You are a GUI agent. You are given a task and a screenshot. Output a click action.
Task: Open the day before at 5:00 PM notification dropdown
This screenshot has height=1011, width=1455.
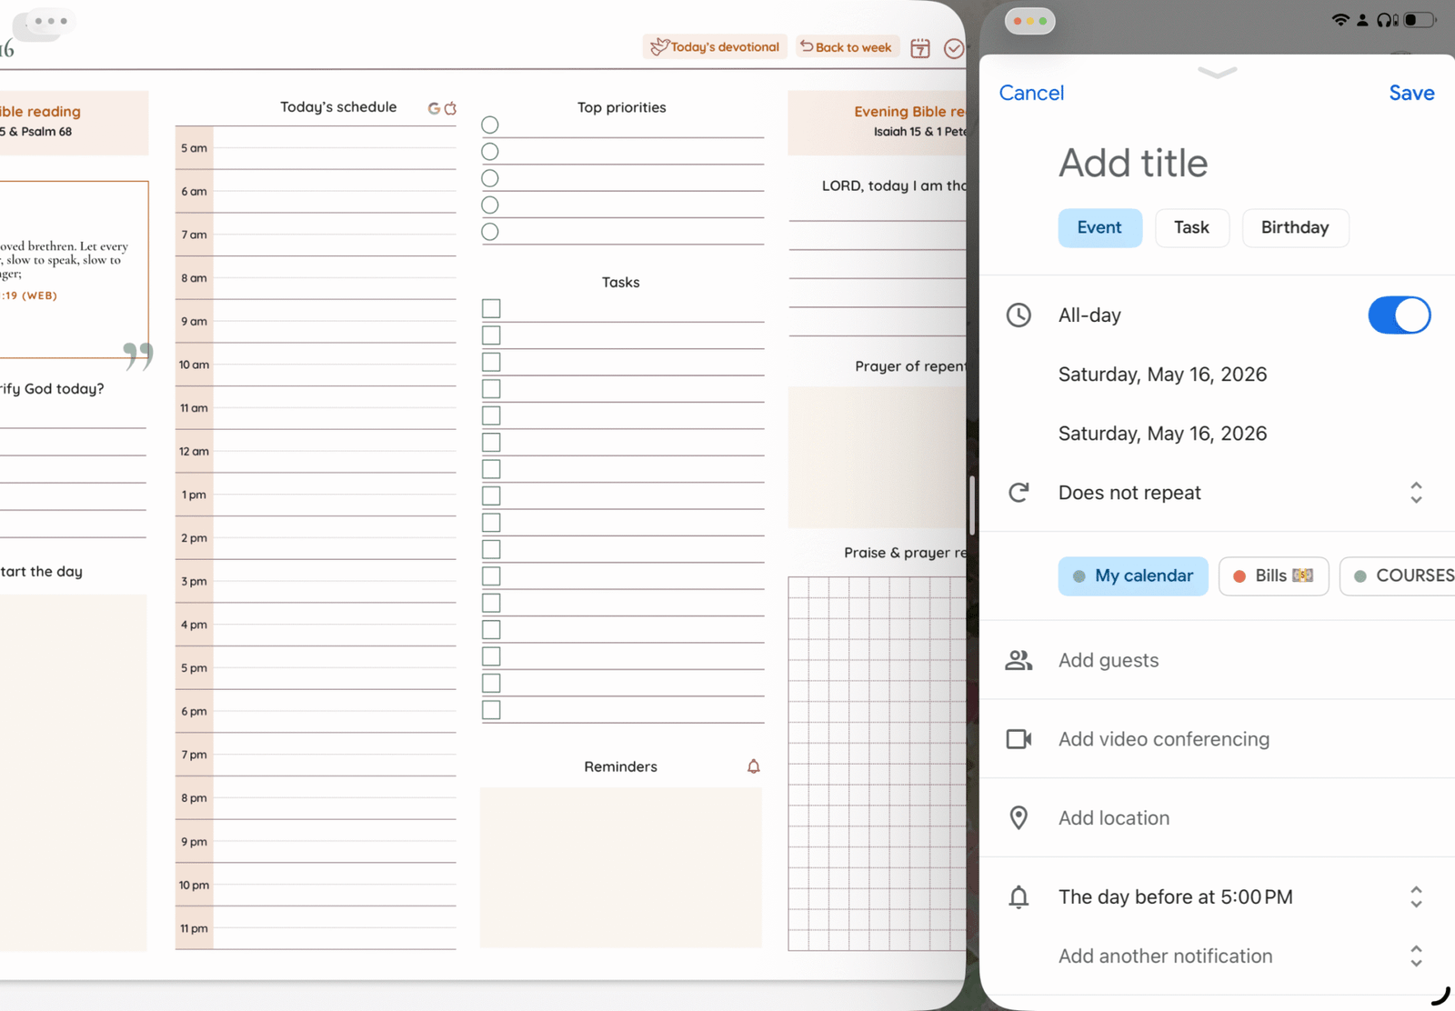tap(1415, 897)
